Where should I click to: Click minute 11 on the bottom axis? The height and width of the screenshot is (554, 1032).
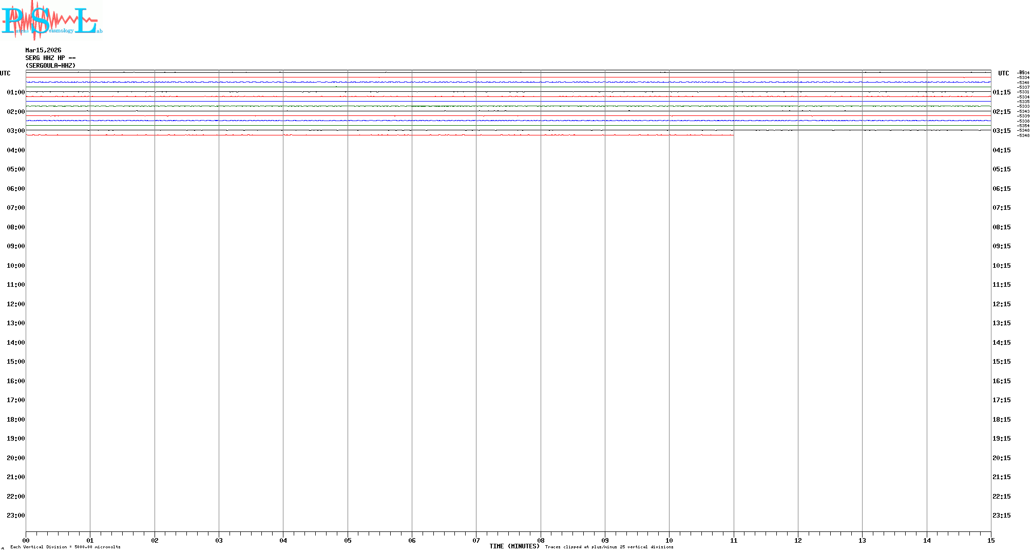pos(734,540)
